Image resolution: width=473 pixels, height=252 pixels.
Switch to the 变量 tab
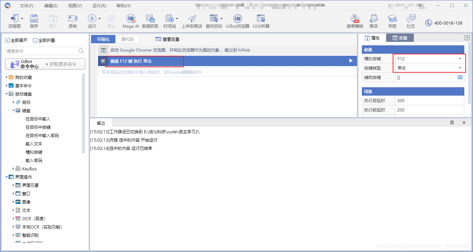[400, 38]
